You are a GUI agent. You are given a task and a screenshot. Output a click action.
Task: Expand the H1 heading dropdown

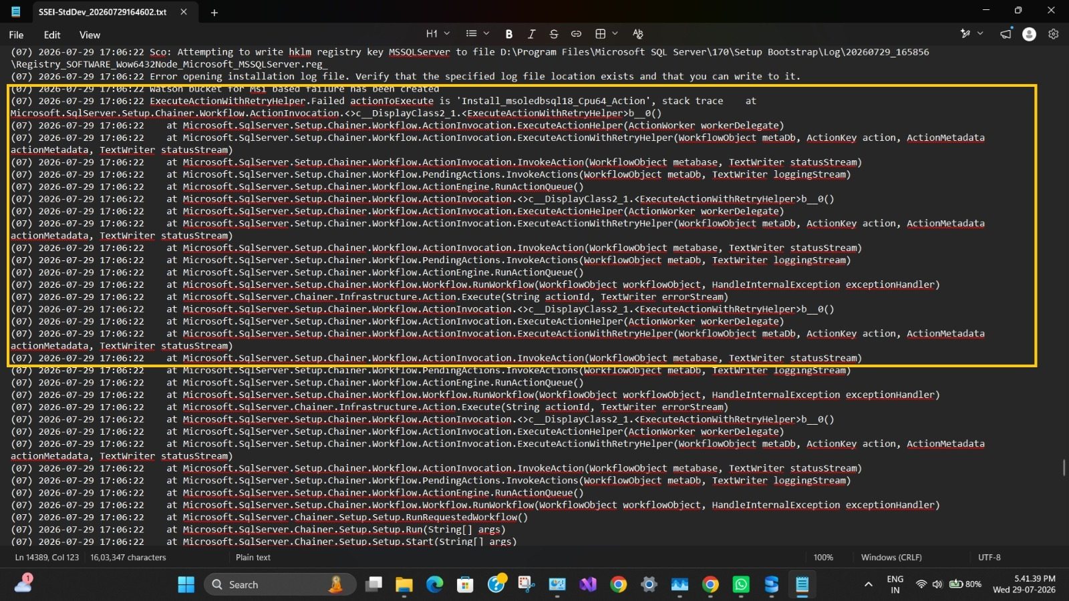coord(438,34)
